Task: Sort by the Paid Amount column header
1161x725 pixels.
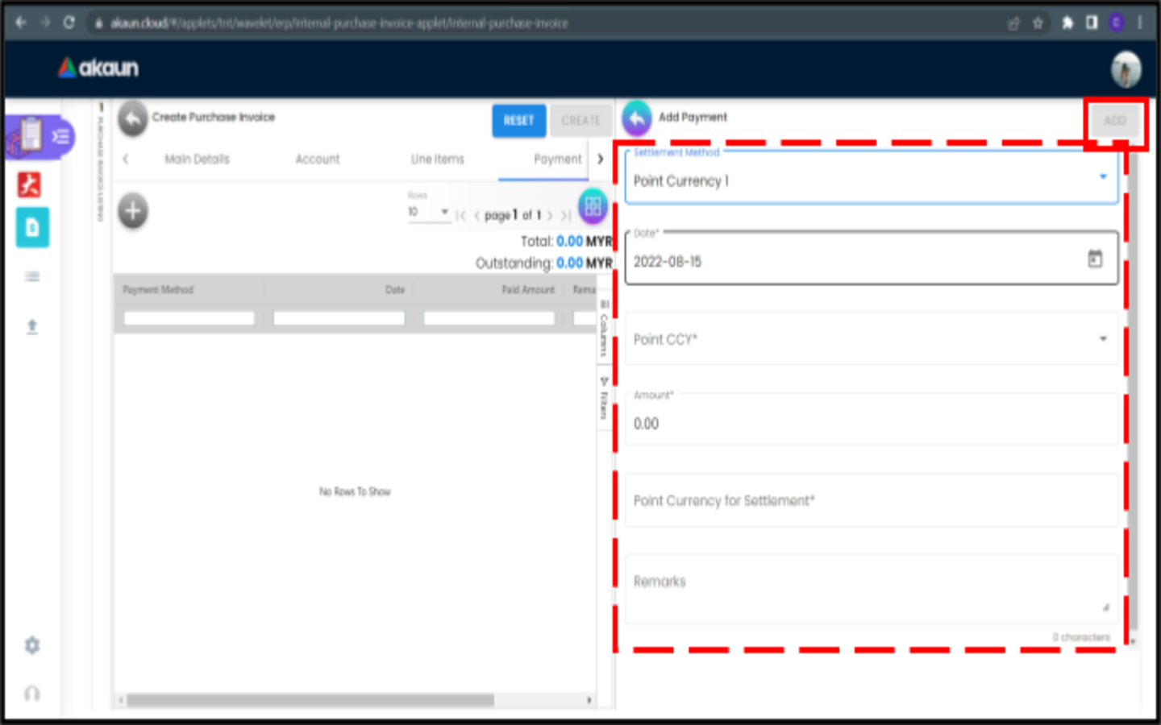Action: coord(528,290)
